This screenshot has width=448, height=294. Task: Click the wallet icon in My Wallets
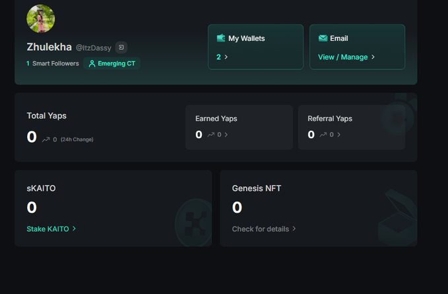coord(221,38)
